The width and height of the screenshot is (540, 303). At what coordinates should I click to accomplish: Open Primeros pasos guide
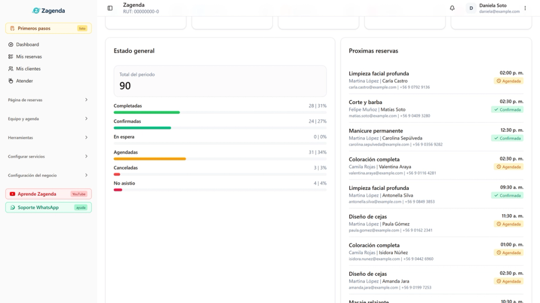tap(48, 28)
